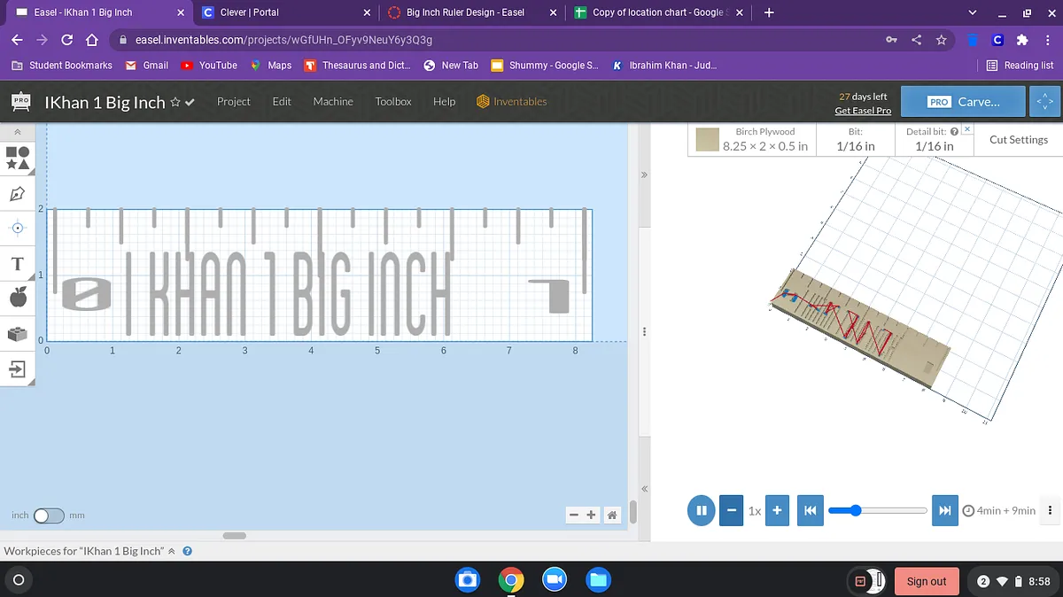Viewport: 1063px width, 597px height.
Task: Open the Toolbox menu
Action: click(392, 102)
